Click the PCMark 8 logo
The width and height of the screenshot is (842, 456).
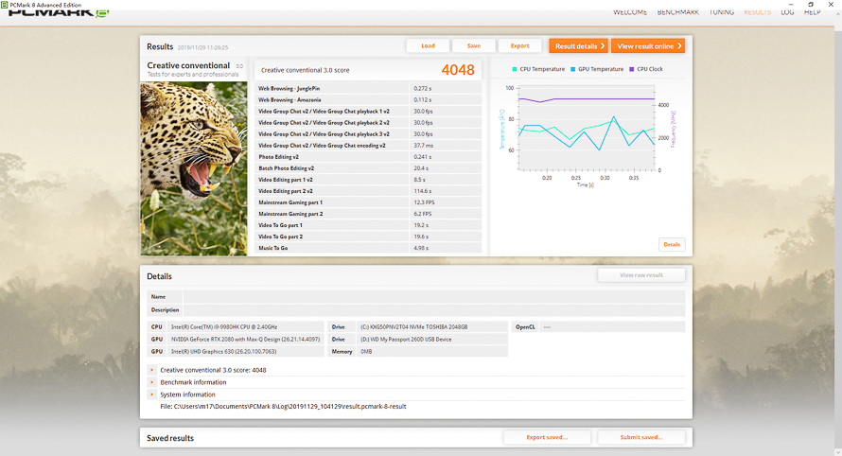(55, 13)
